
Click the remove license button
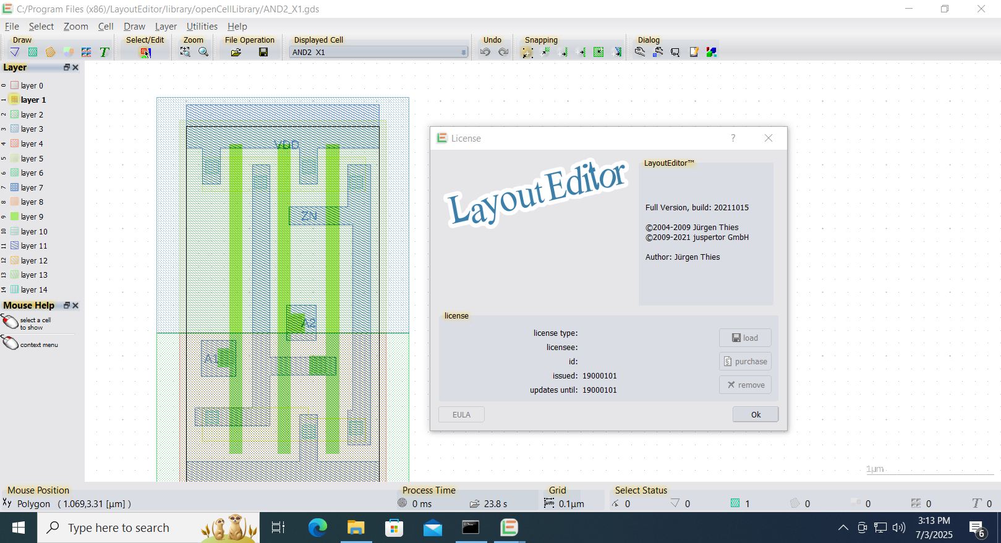(x=745, y=385)
